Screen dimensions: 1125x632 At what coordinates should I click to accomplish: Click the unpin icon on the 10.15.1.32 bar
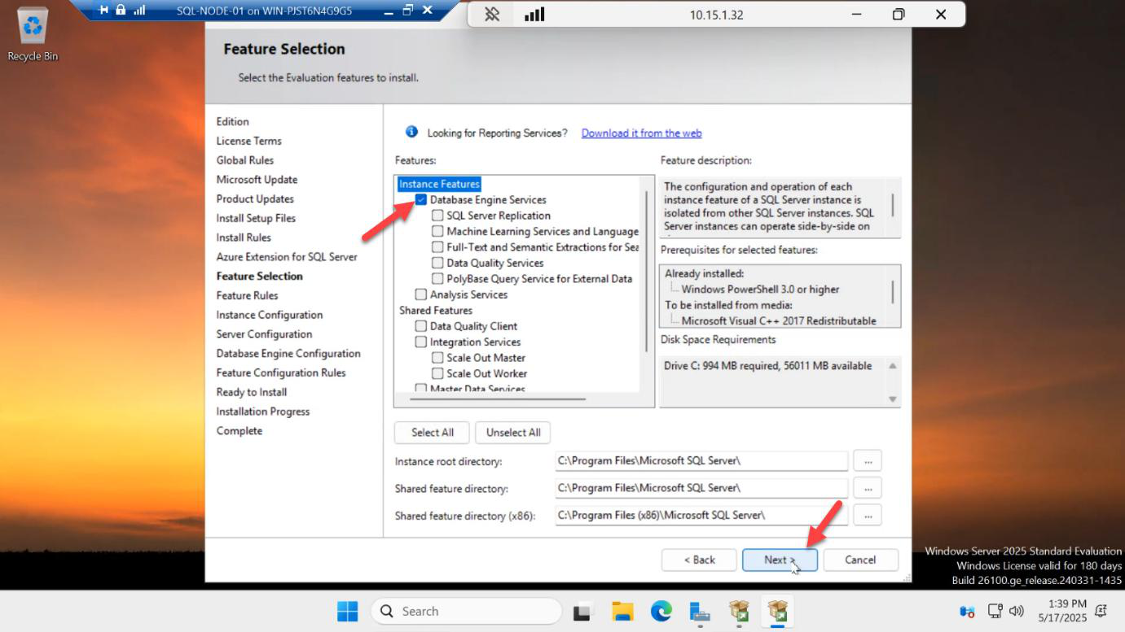[x=492, y=15]
